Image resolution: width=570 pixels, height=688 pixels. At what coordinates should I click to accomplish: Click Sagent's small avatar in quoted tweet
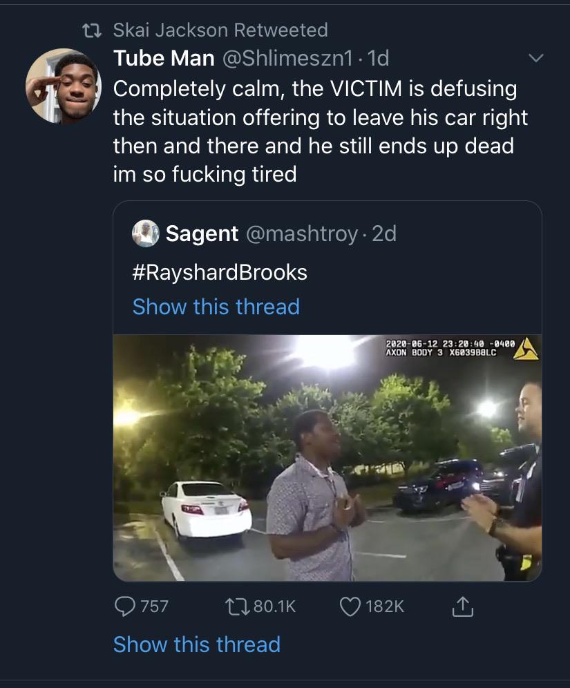146,233
